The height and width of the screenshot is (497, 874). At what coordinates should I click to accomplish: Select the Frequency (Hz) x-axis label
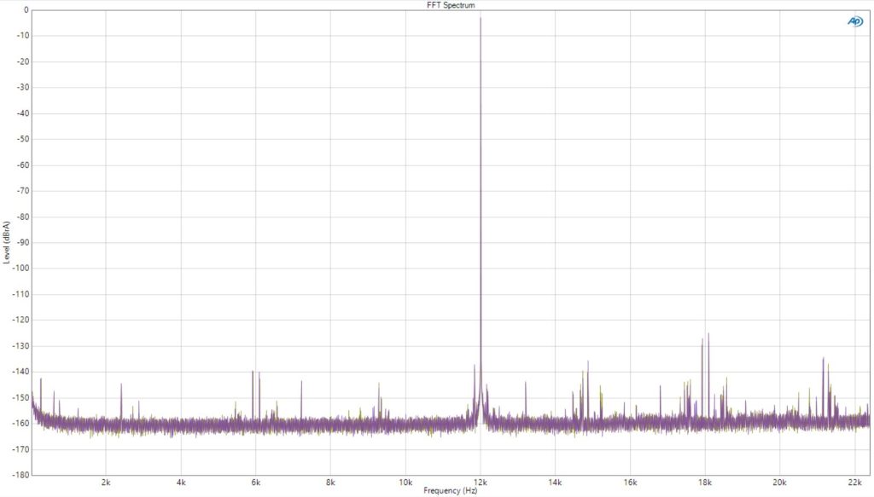tap(449, 491)
